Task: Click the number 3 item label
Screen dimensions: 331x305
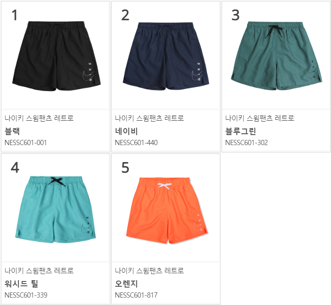Action: 235,15
